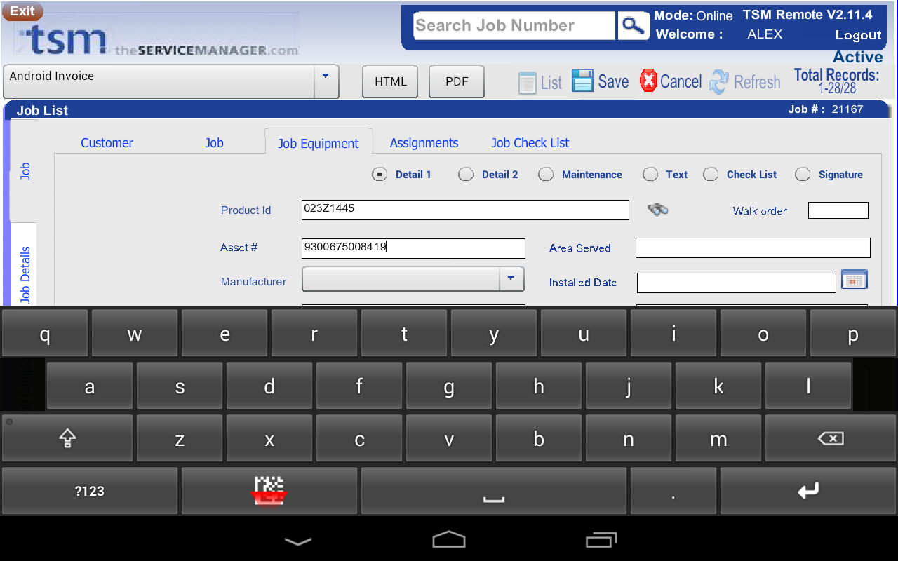Expand the Android Invoice dropdown
This screenshot has height=561, width=898.
326,76
